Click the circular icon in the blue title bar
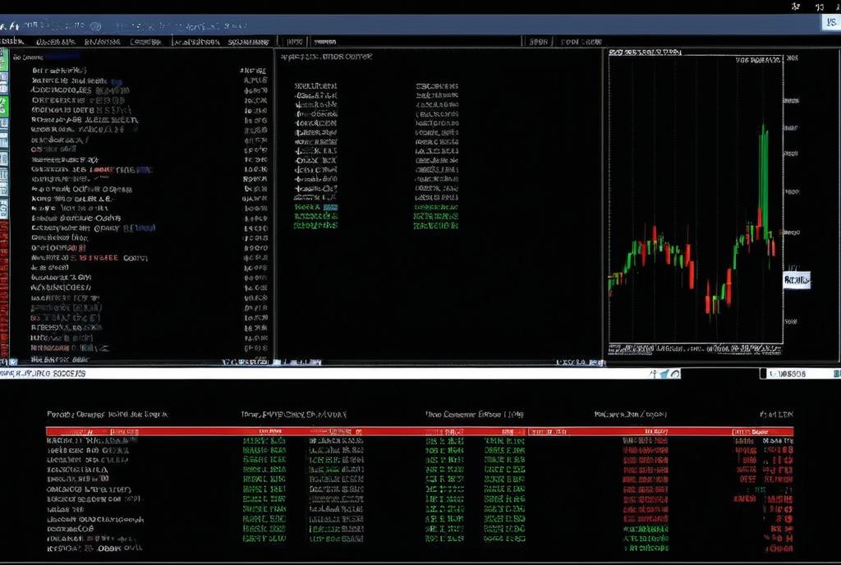This screenshot has height=565, width=841. coord(95,25)
